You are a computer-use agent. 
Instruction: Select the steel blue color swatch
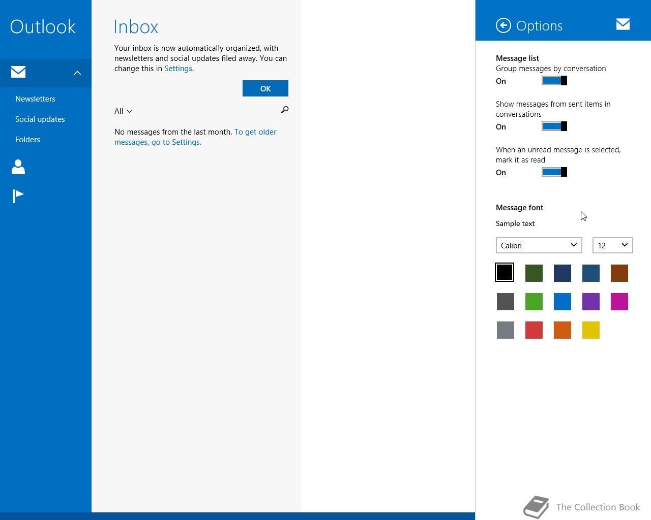[591, 273]
